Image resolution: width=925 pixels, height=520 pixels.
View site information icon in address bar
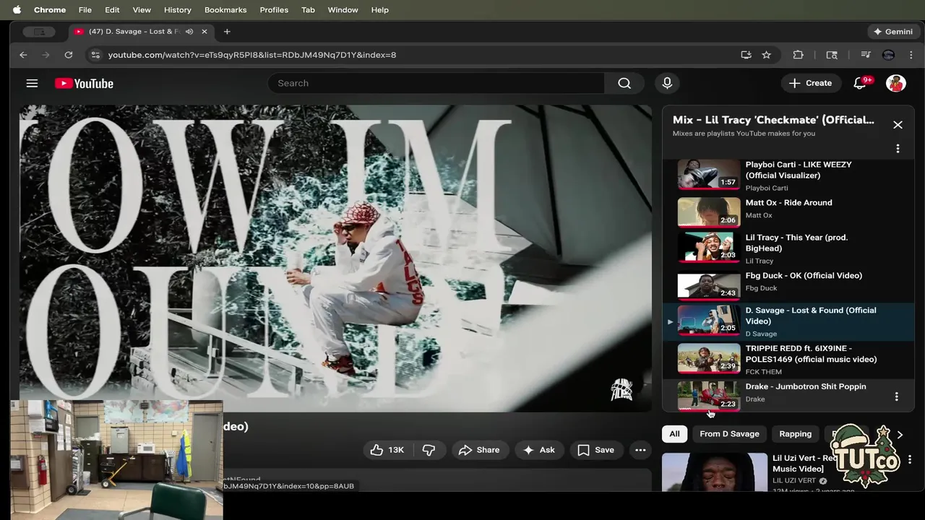(95, 55)
